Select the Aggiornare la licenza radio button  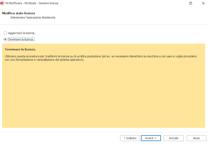coord(5,33)
